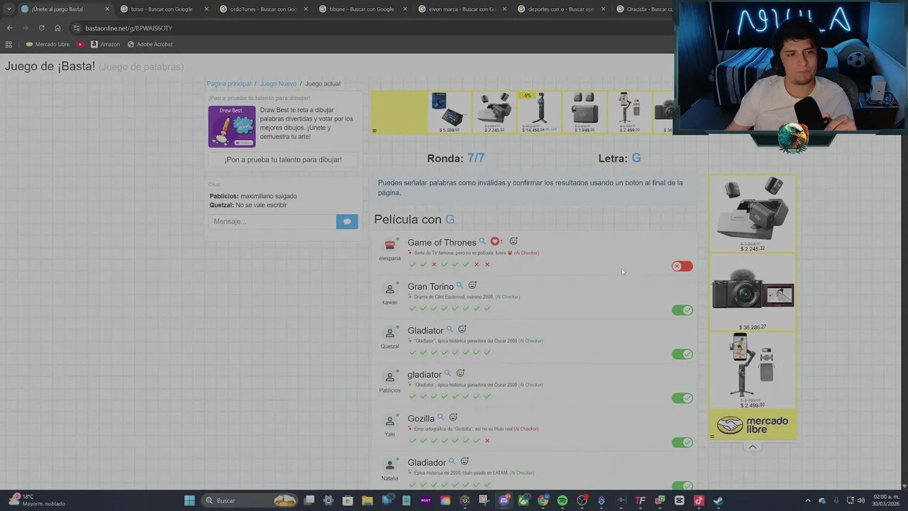Toggle validity of Gozilla answer
This screenshot has height=511, width=908.
(682, 442)
